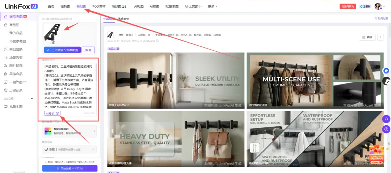Open POD素材 in top navigation
The image size is (391, 173).
click(99, 7)
